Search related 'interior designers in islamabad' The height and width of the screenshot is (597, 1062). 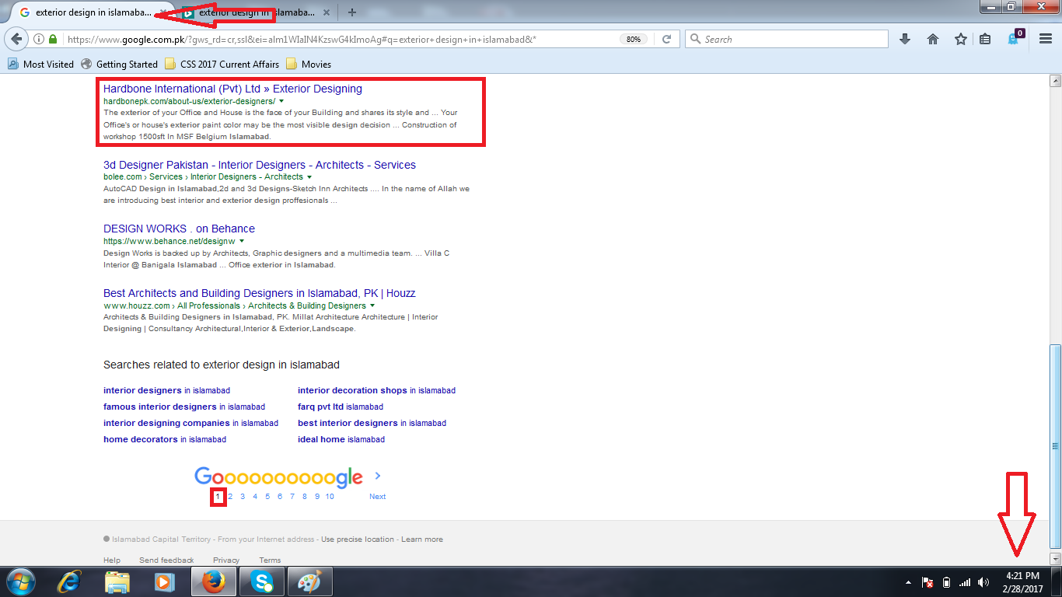point(166,390)
